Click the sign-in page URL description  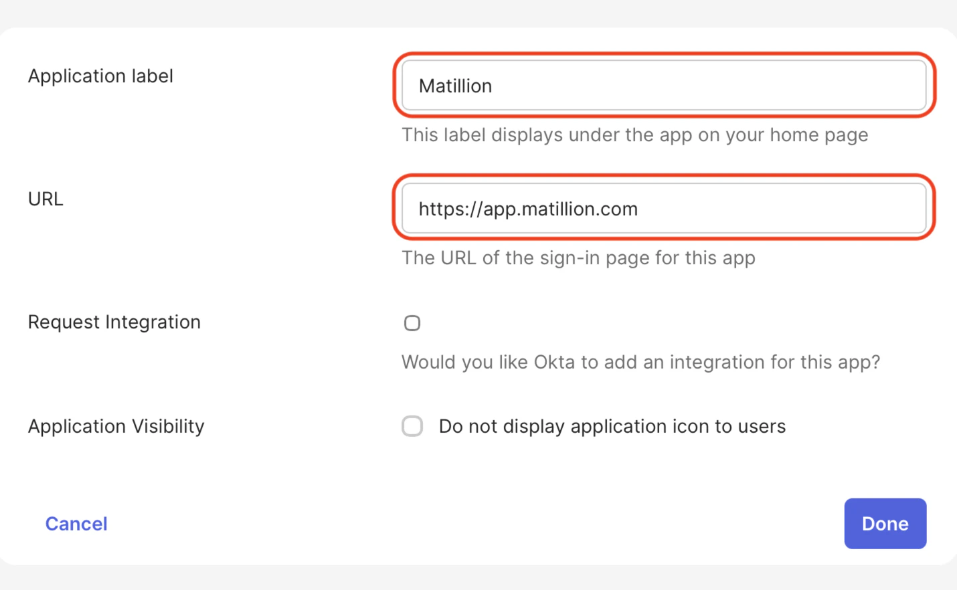[x=578, y=258]
